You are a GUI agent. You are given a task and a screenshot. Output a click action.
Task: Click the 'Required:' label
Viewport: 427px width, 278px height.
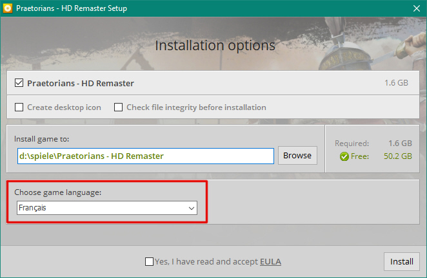[352, 144]
